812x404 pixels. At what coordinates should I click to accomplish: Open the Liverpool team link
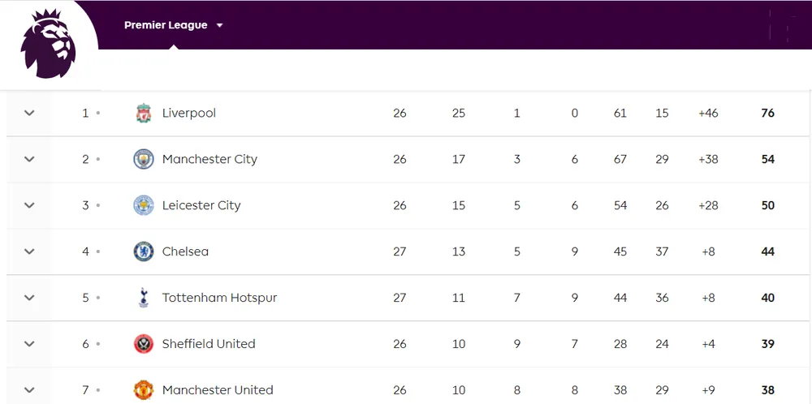189,114
